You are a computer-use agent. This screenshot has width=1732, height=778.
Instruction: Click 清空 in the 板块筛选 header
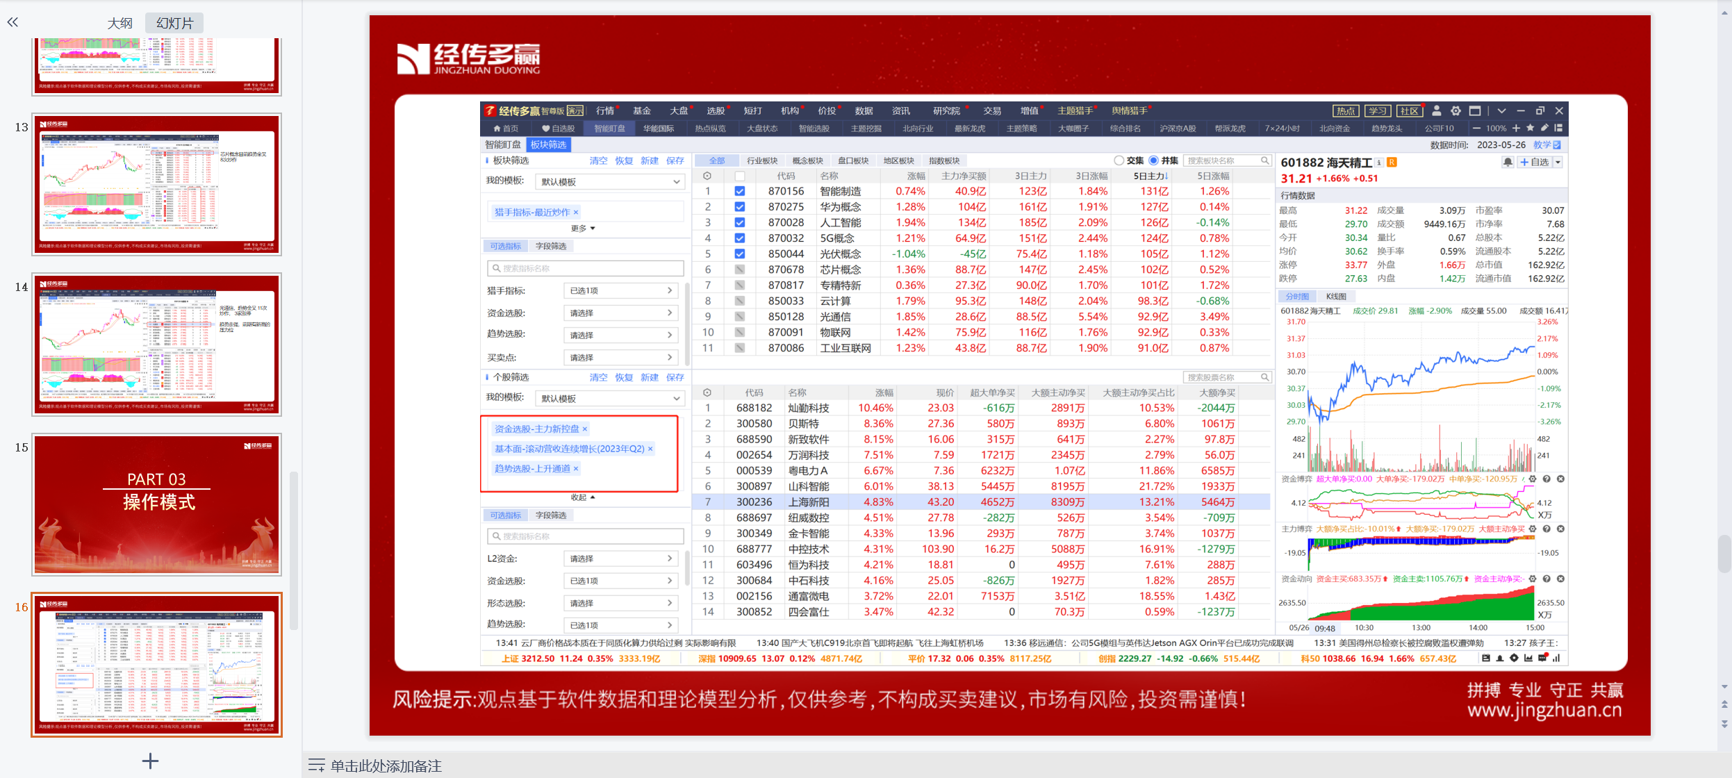click(x=598, y=160)
